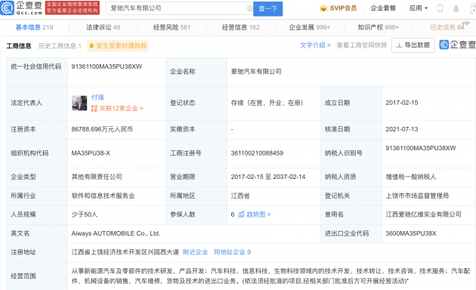Click the 查一下 search button
The image size is (476, 290).
point(267,8)
